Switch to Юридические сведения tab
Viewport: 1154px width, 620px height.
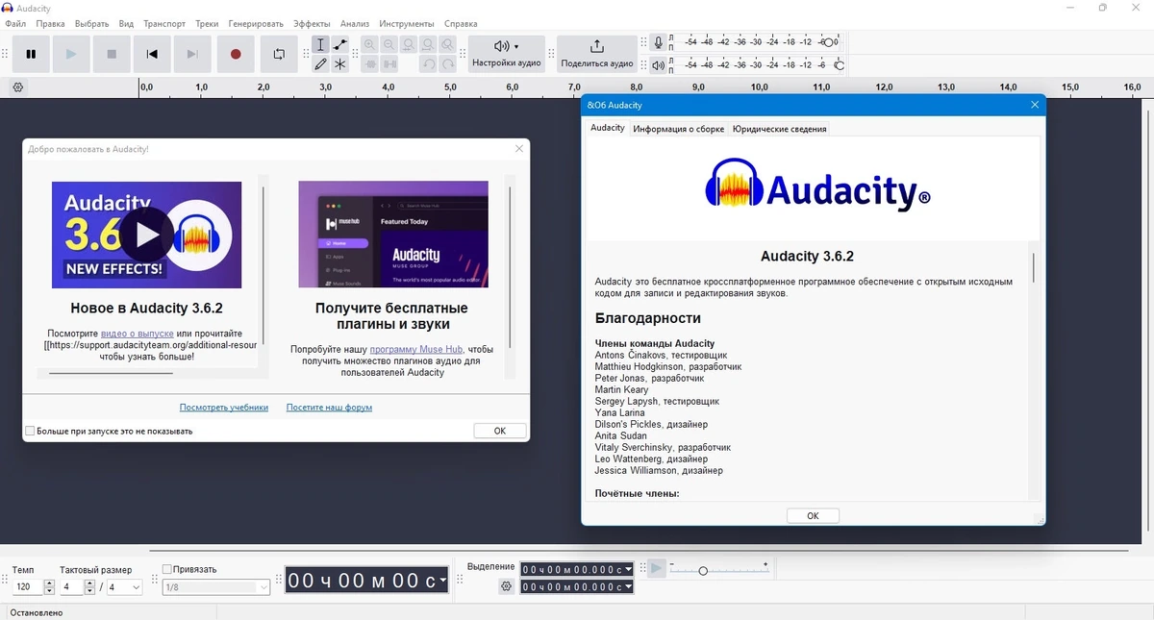coord(780,129)
